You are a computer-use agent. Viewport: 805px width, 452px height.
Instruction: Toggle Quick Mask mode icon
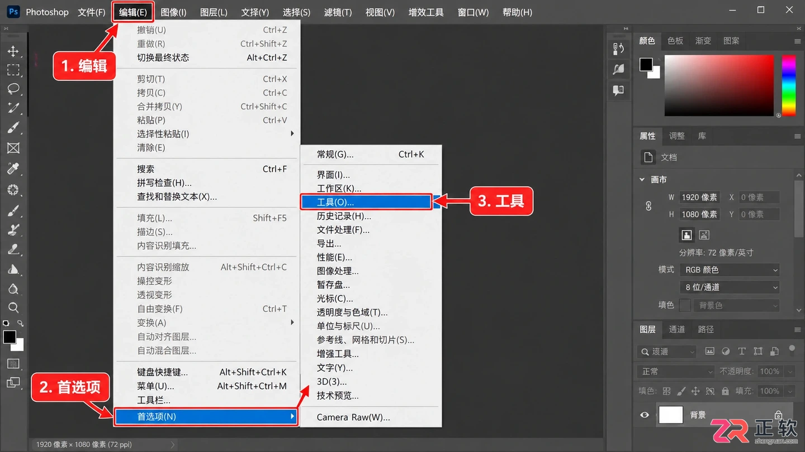pos(13,364)
